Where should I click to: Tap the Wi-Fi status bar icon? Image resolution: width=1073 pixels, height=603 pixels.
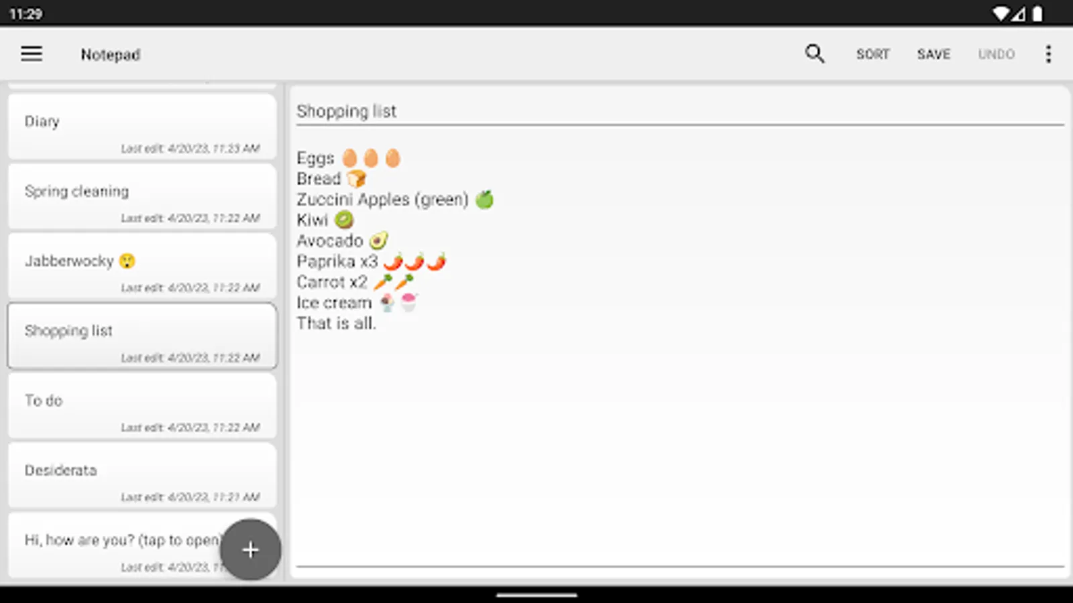pyautogui.click(x=1001, y=13)
